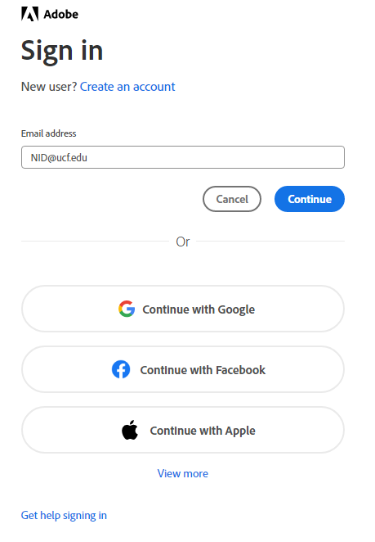Click the Adobe wordmark text
Image resolution: width=375 pixels, height=542 pixels.
pos(61,14)
